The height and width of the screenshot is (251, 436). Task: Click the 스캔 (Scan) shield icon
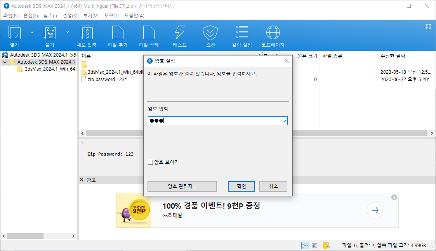(x=210, y=33)
